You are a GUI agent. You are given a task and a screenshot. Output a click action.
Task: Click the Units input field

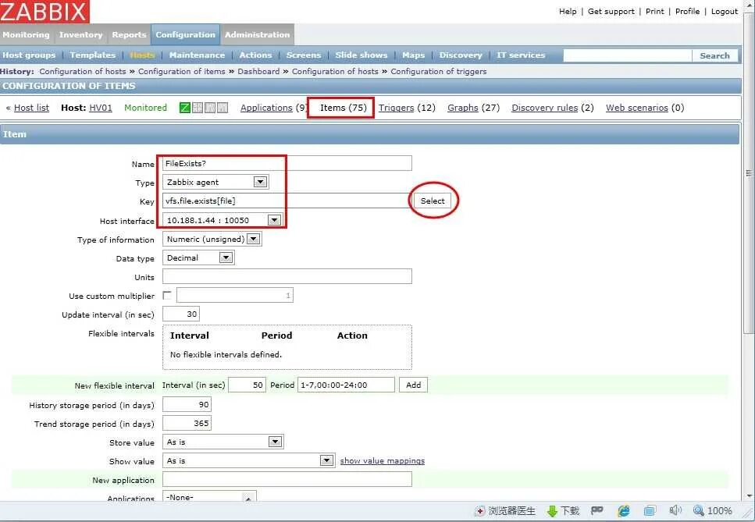click(287, 276)
